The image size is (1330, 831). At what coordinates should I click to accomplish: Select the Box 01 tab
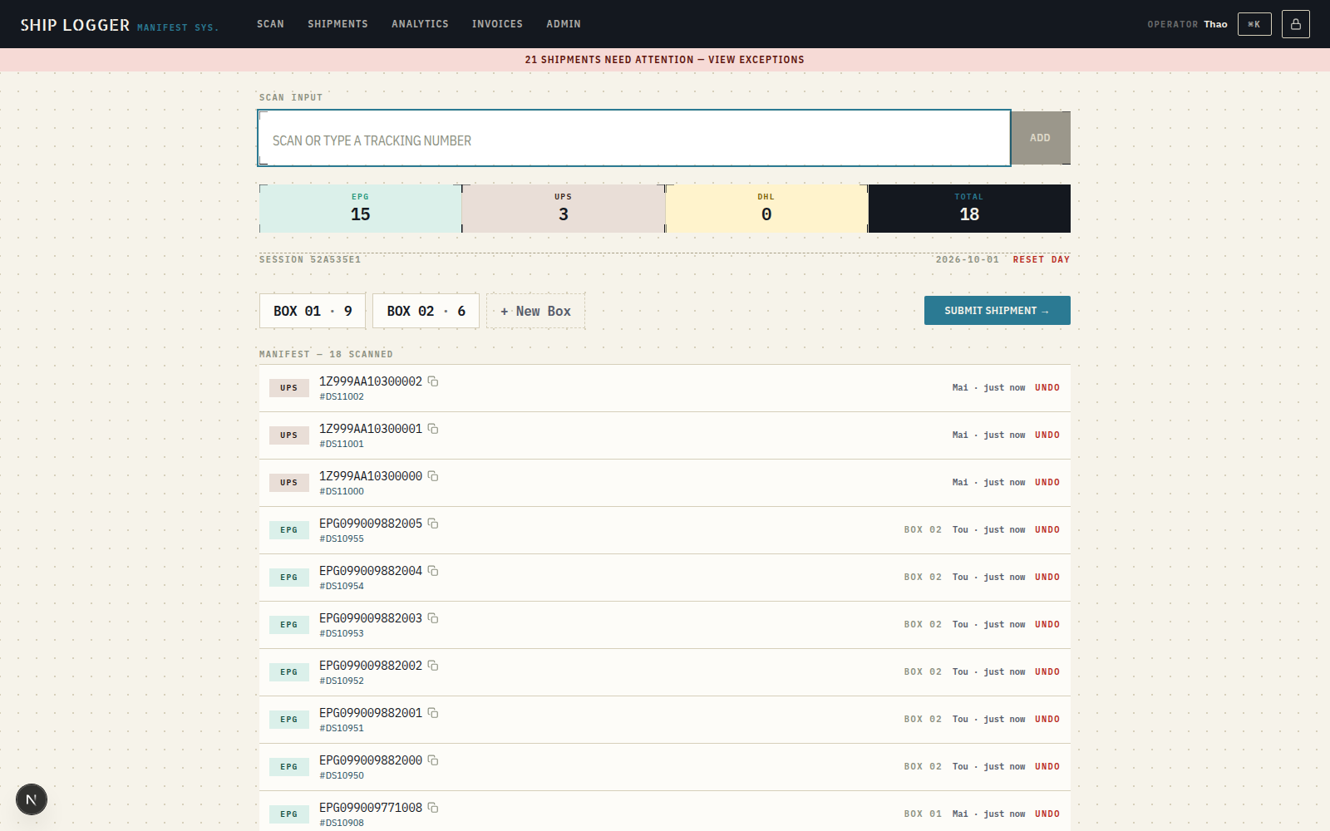[x=313, y=311]
